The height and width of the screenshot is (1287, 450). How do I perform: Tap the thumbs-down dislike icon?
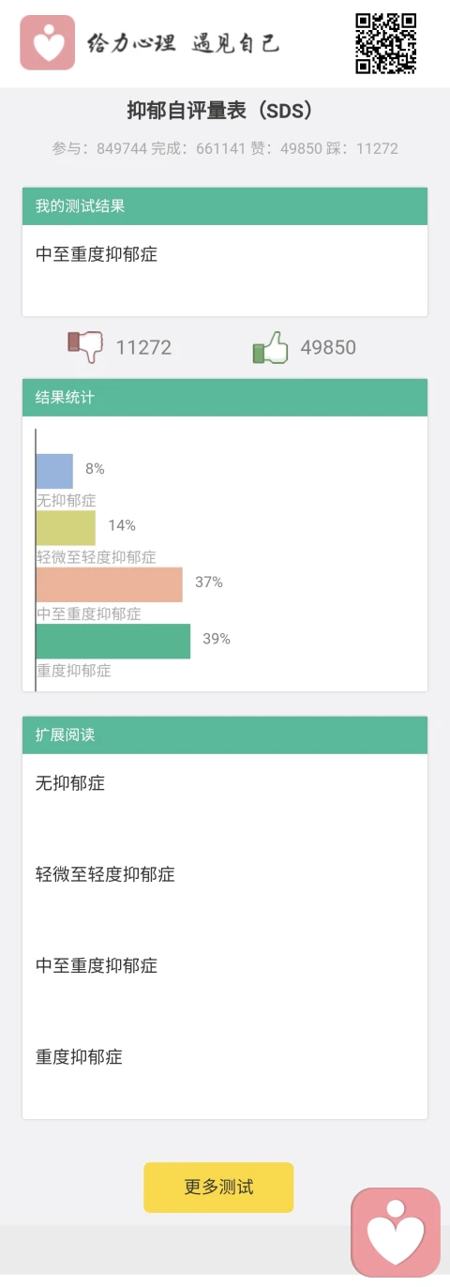[85, 347]
